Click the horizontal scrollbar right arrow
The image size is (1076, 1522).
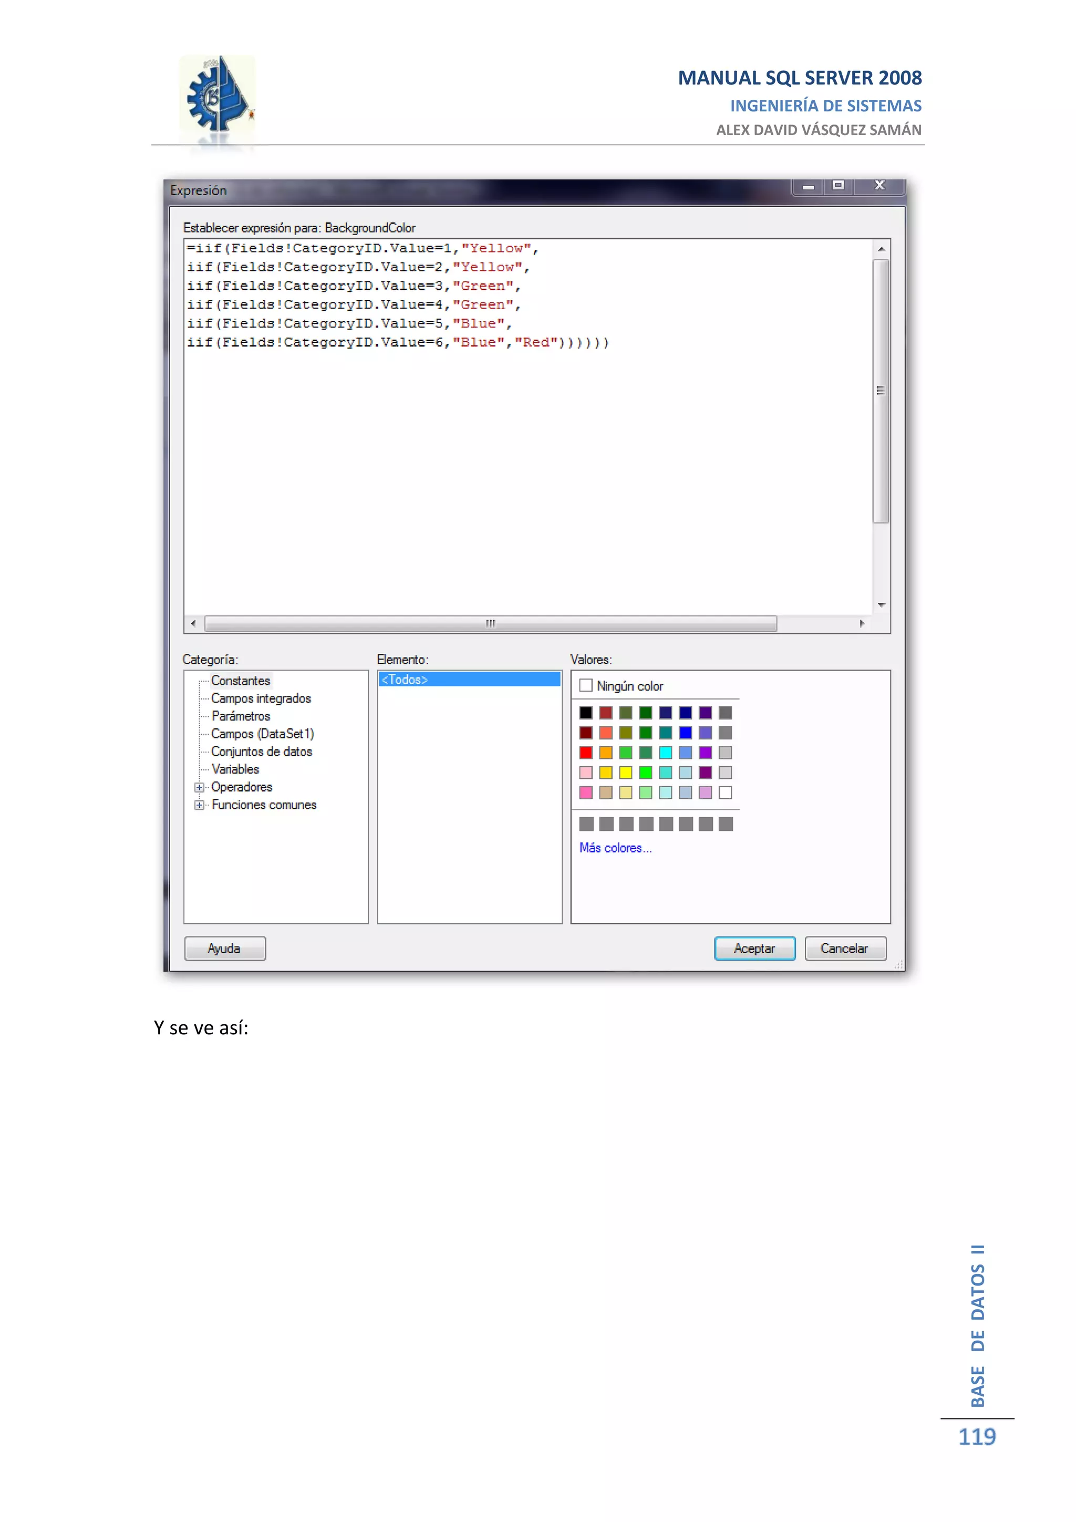862,624
